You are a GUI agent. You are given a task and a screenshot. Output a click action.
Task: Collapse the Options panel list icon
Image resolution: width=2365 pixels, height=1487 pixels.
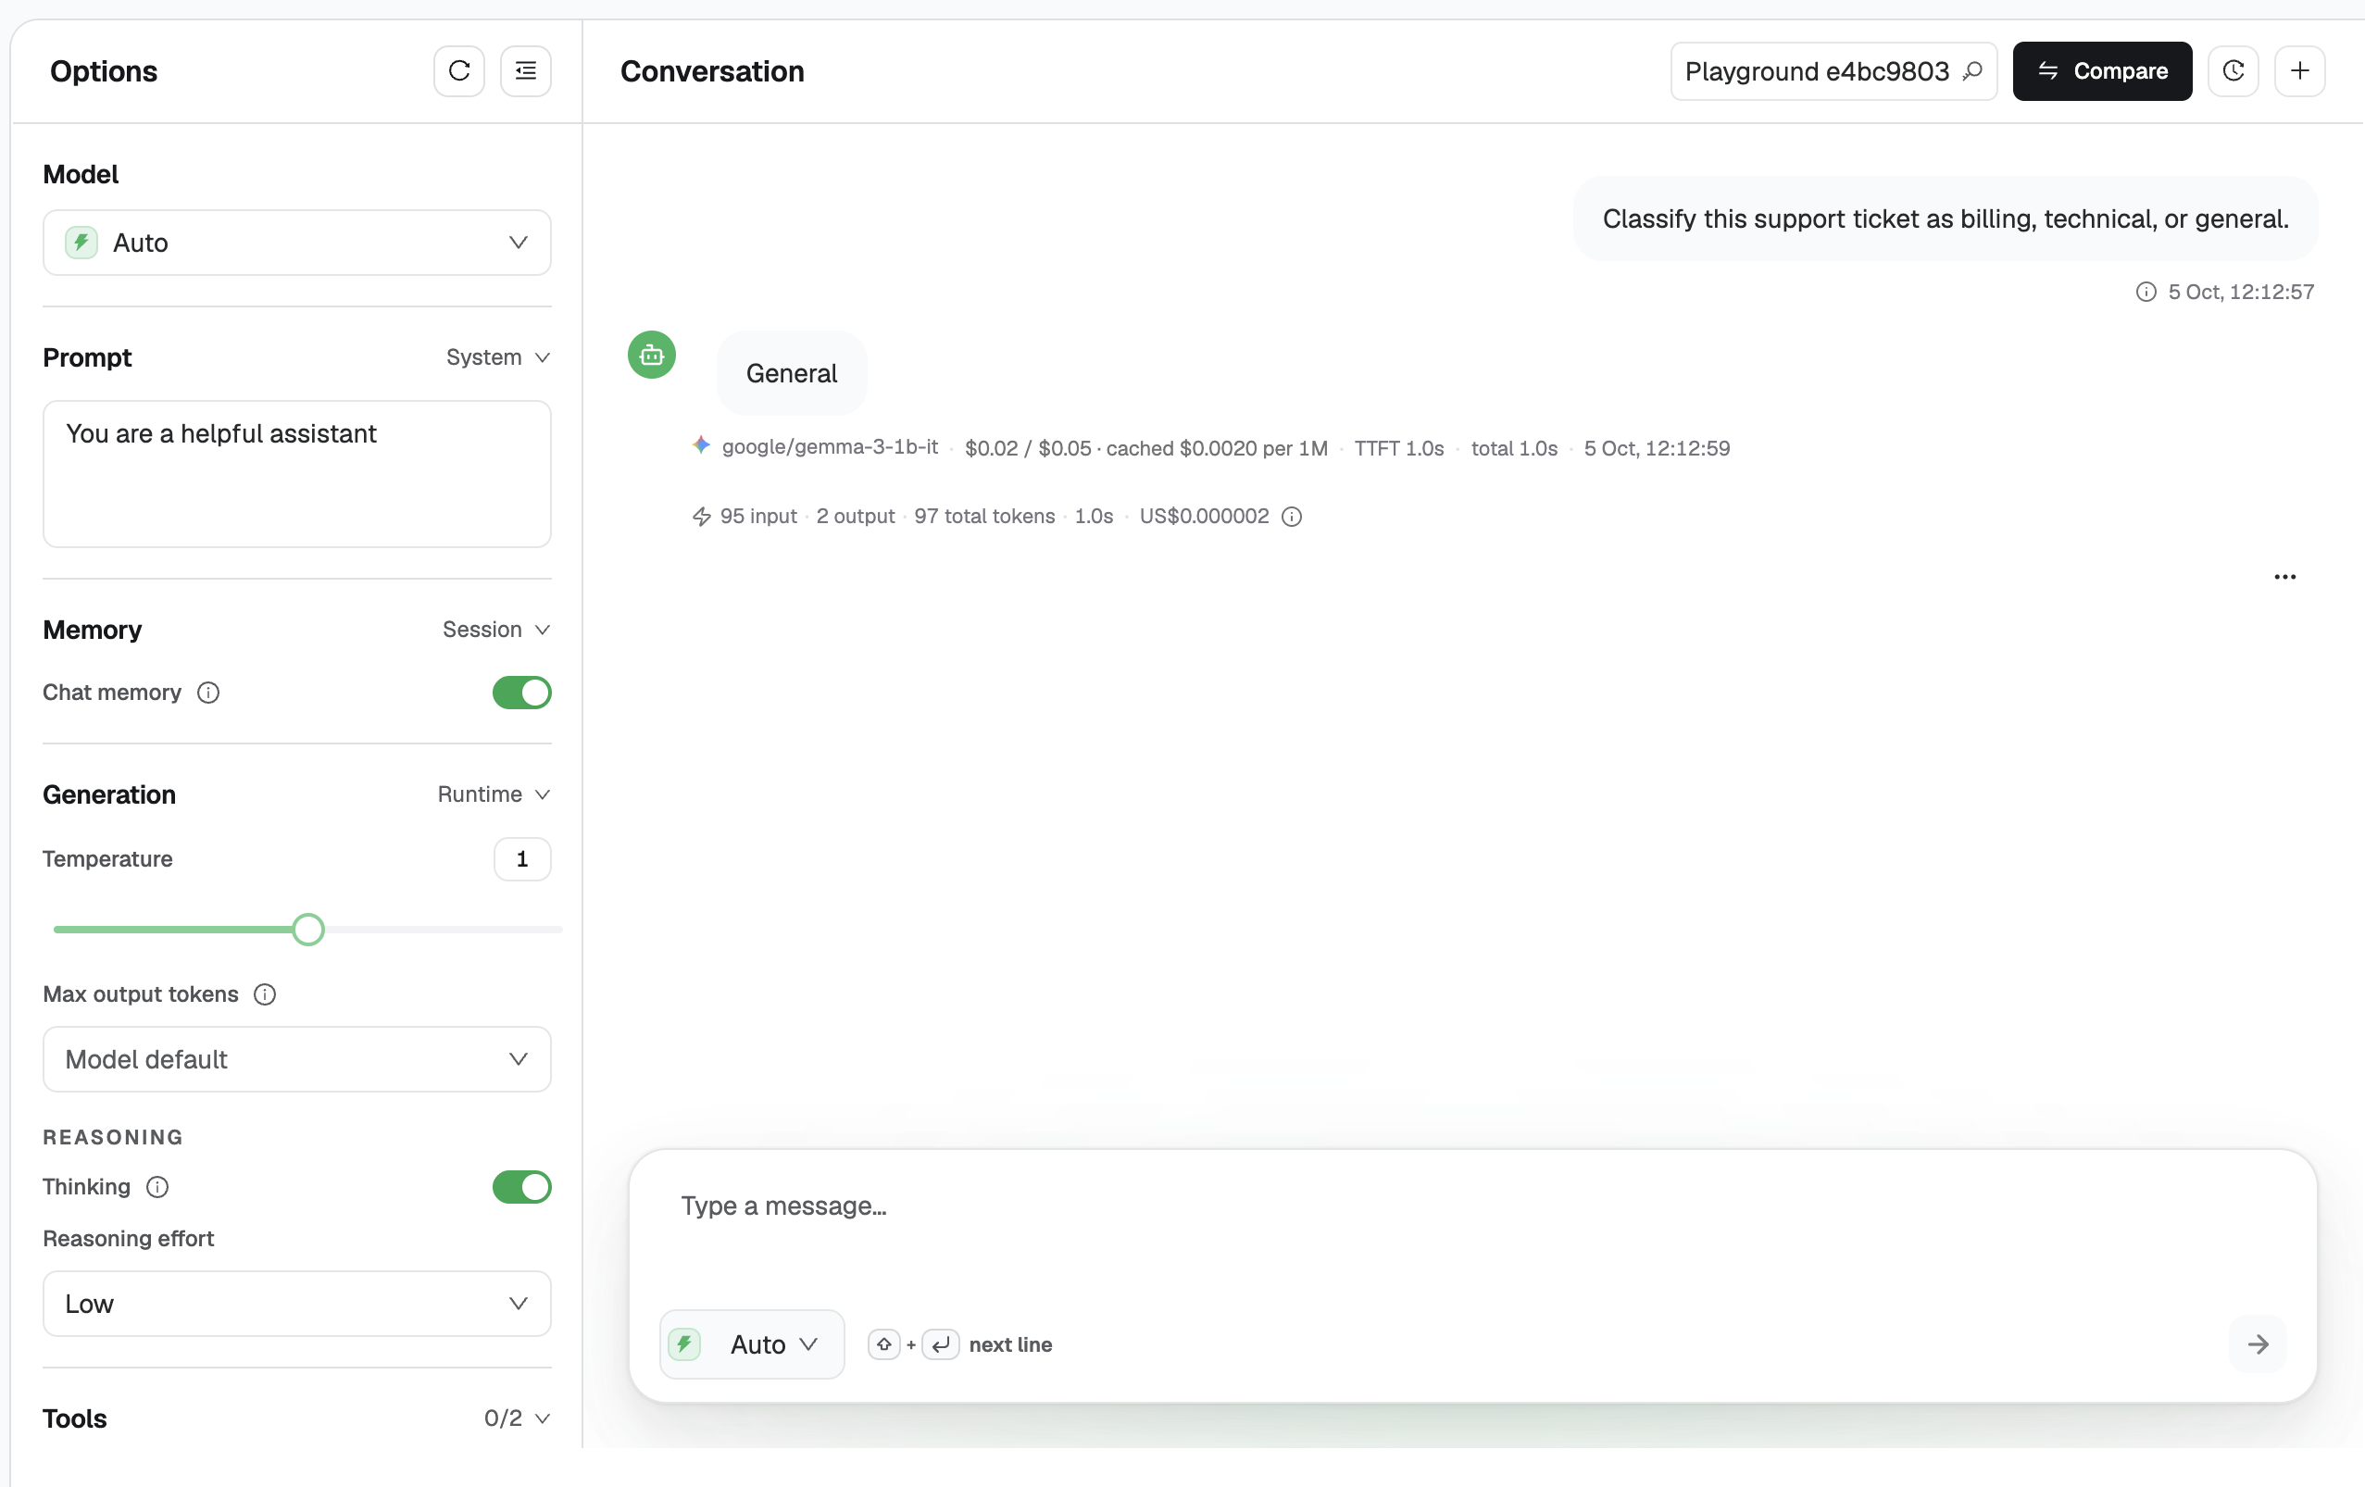click(x=525, y=70)
